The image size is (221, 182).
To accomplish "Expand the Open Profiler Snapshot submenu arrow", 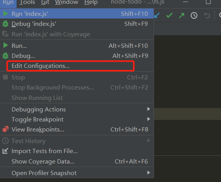I will pos(149,172).
